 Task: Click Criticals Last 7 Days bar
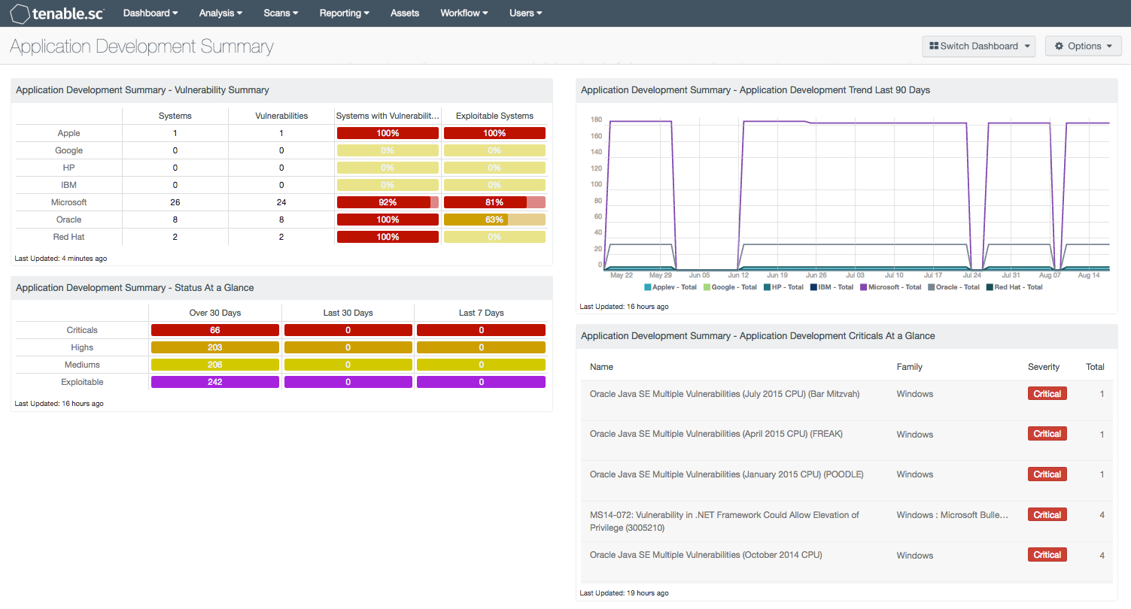481,330
